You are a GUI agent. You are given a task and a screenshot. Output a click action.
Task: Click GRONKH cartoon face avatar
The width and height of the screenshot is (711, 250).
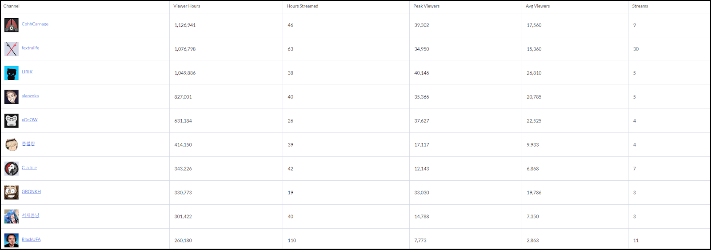click(12, 193)
